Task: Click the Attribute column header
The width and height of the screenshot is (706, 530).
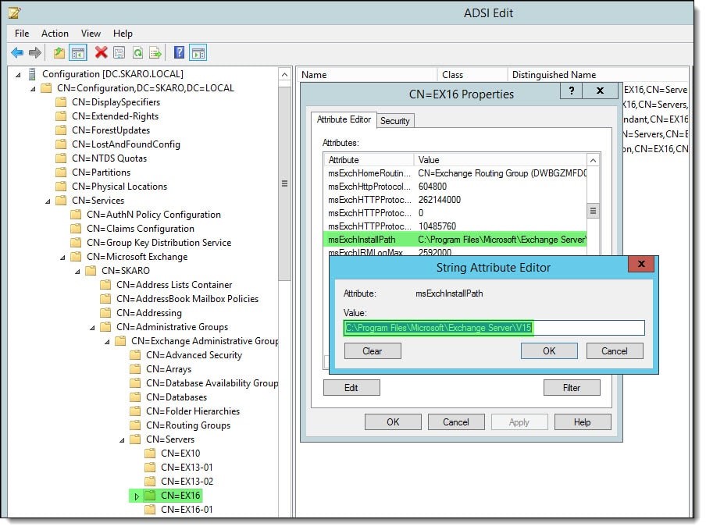Action: pos(369,160)
